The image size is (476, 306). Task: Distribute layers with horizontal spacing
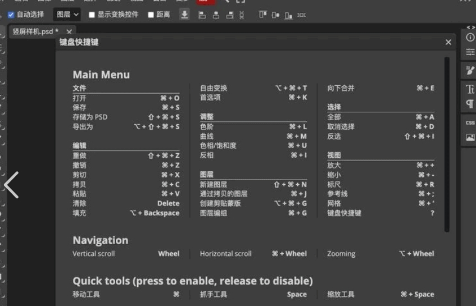301,15
